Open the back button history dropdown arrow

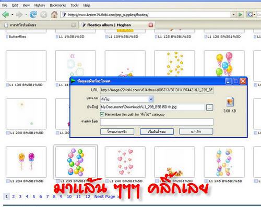[x=12, y=15]
